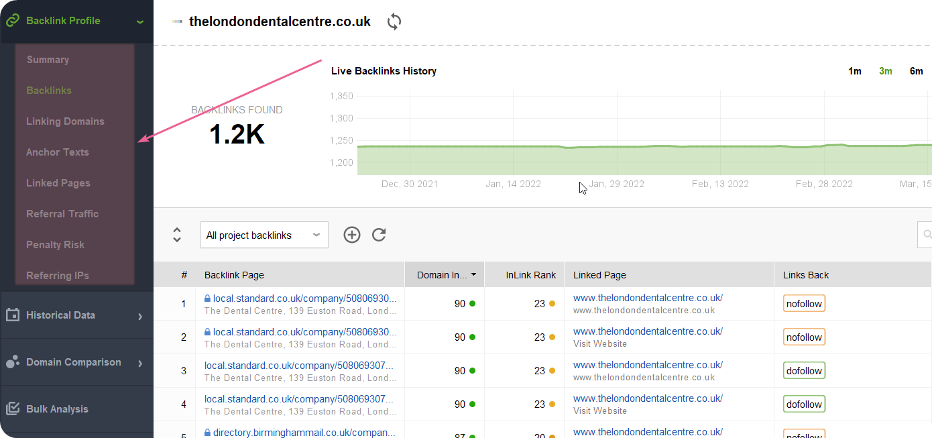Select the Backlink Profile chain icon
This screenshot has width=932, height=438.
coord(12,20)
